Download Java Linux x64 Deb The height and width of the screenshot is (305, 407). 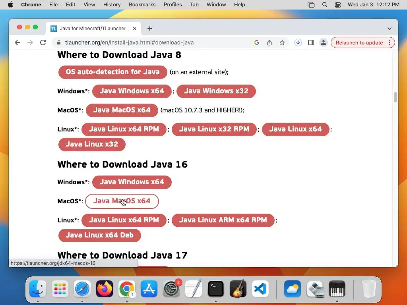click(x=100, y=235)
